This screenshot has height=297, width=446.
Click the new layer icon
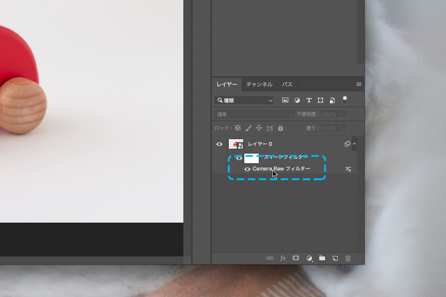[335, 258]
